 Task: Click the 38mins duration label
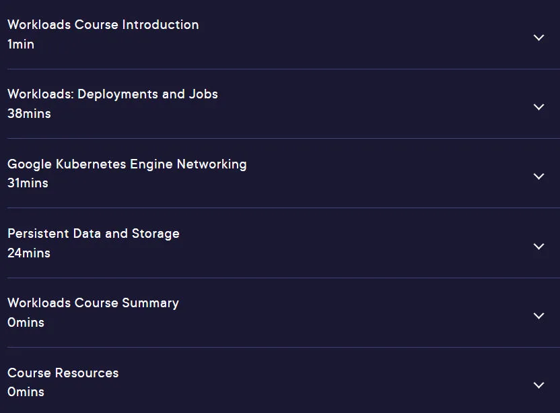[x=30, y=114]
